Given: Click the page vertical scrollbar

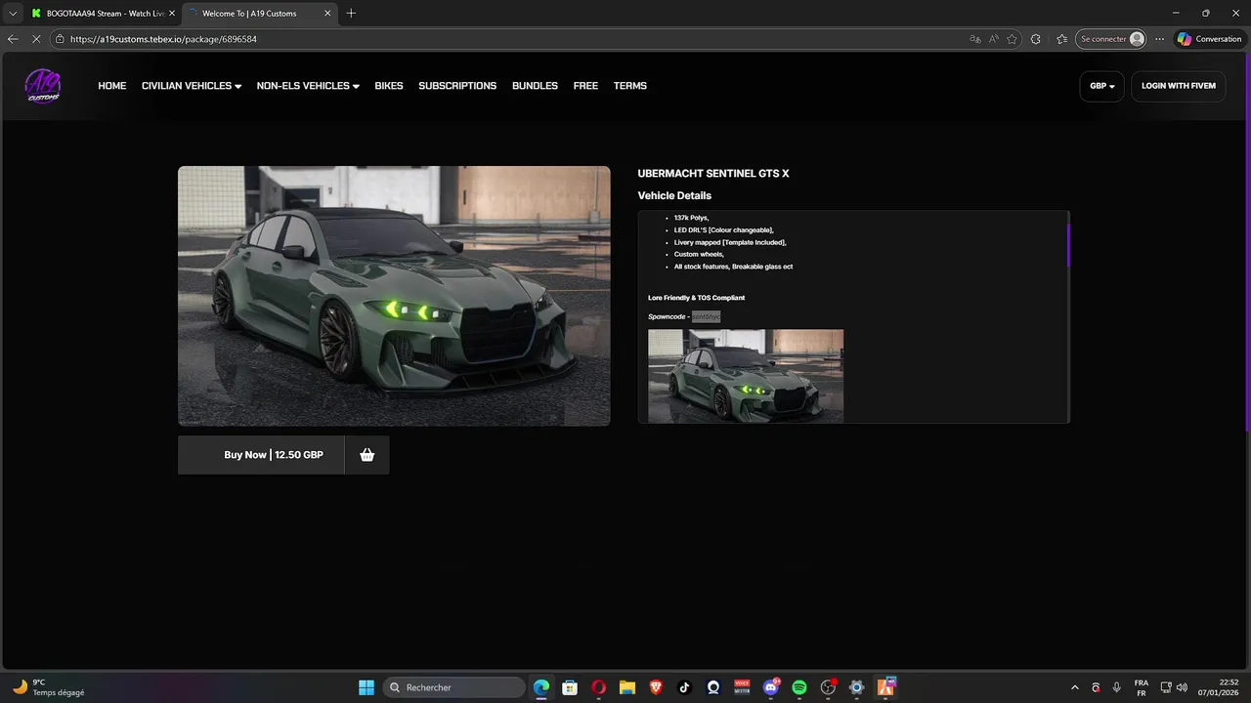Looking at the screenshot, I should 1248,244.
